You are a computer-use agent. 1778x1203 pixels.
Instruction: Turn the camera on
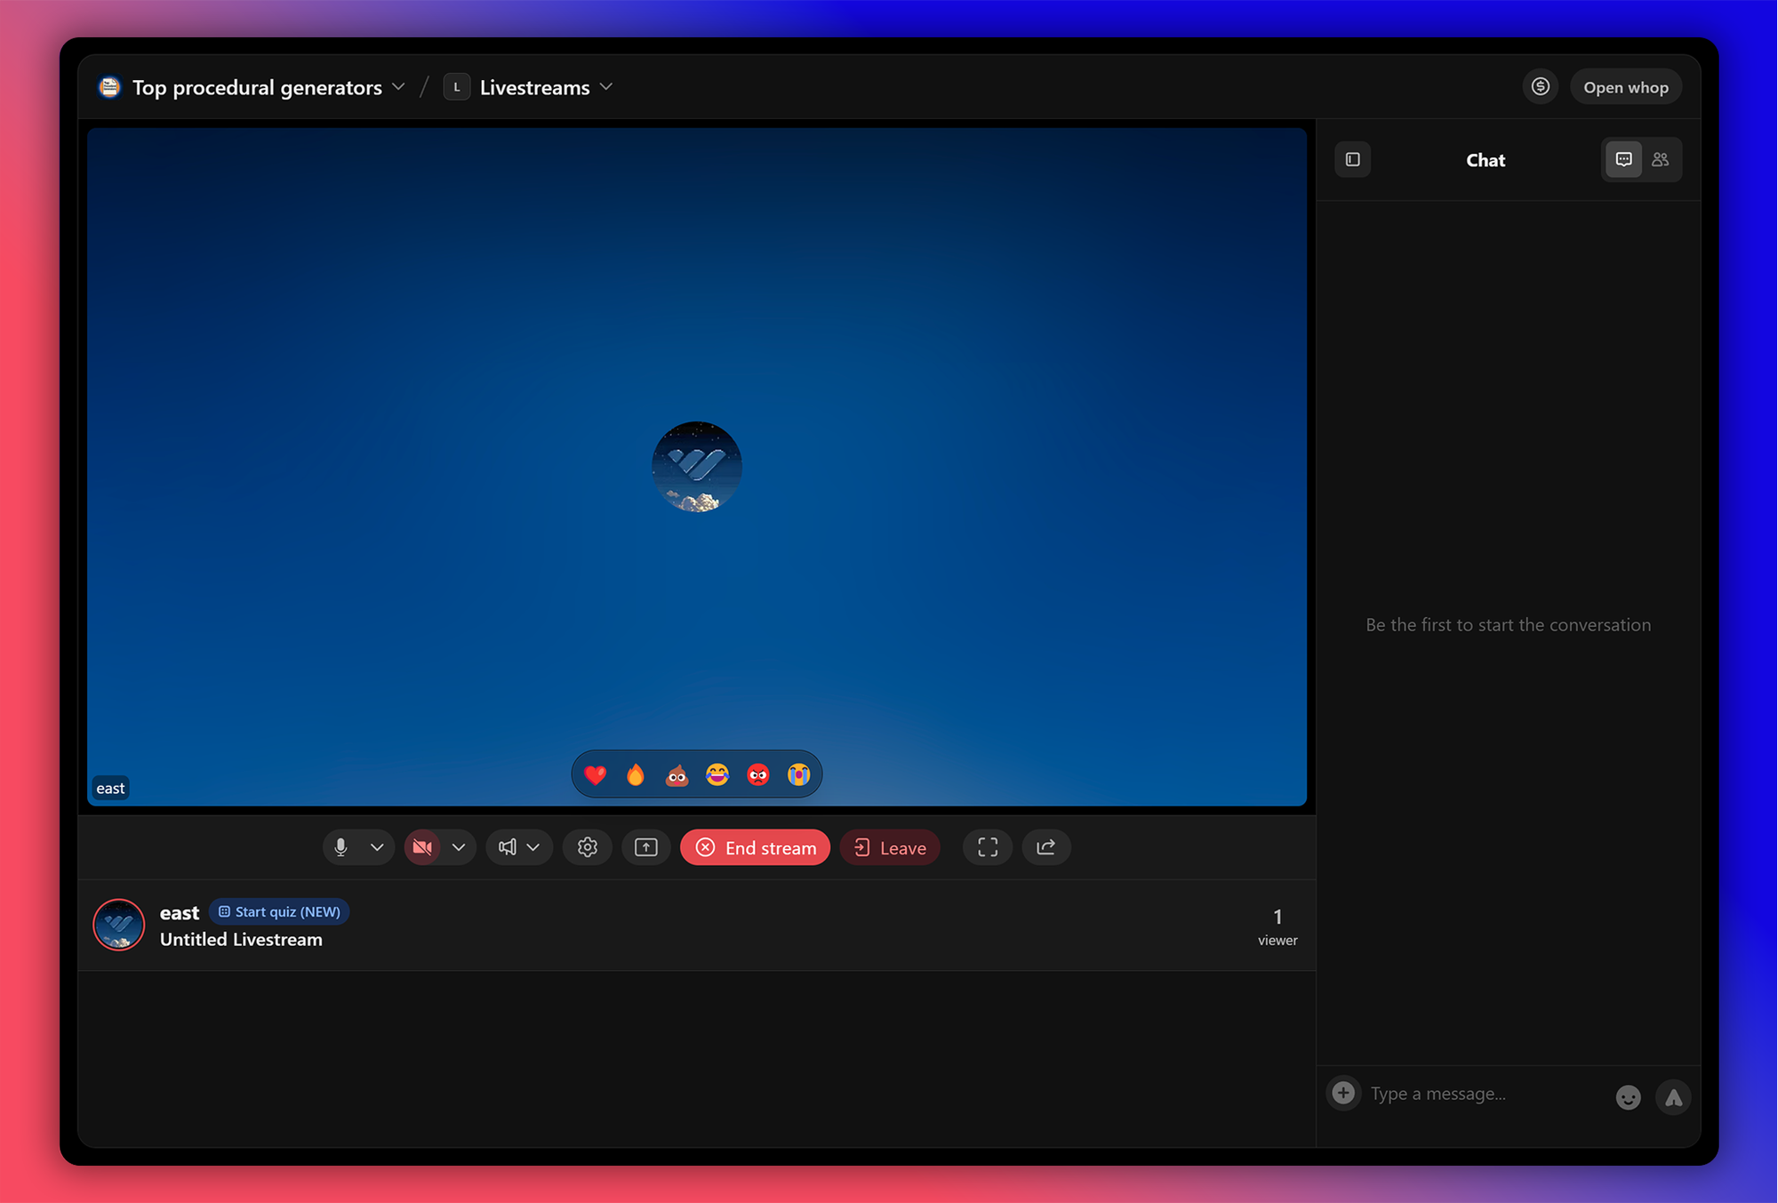422,847
